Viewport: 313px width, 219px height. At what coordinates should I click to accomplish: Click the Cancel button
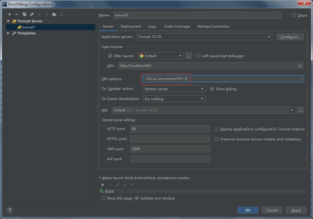tap(272, 210)
